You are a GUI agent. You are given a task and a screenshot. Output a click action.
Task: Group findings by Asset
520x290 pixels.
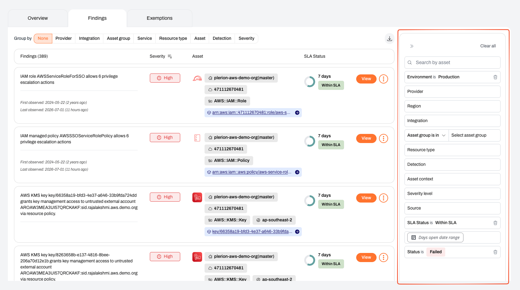click(200, 39)
